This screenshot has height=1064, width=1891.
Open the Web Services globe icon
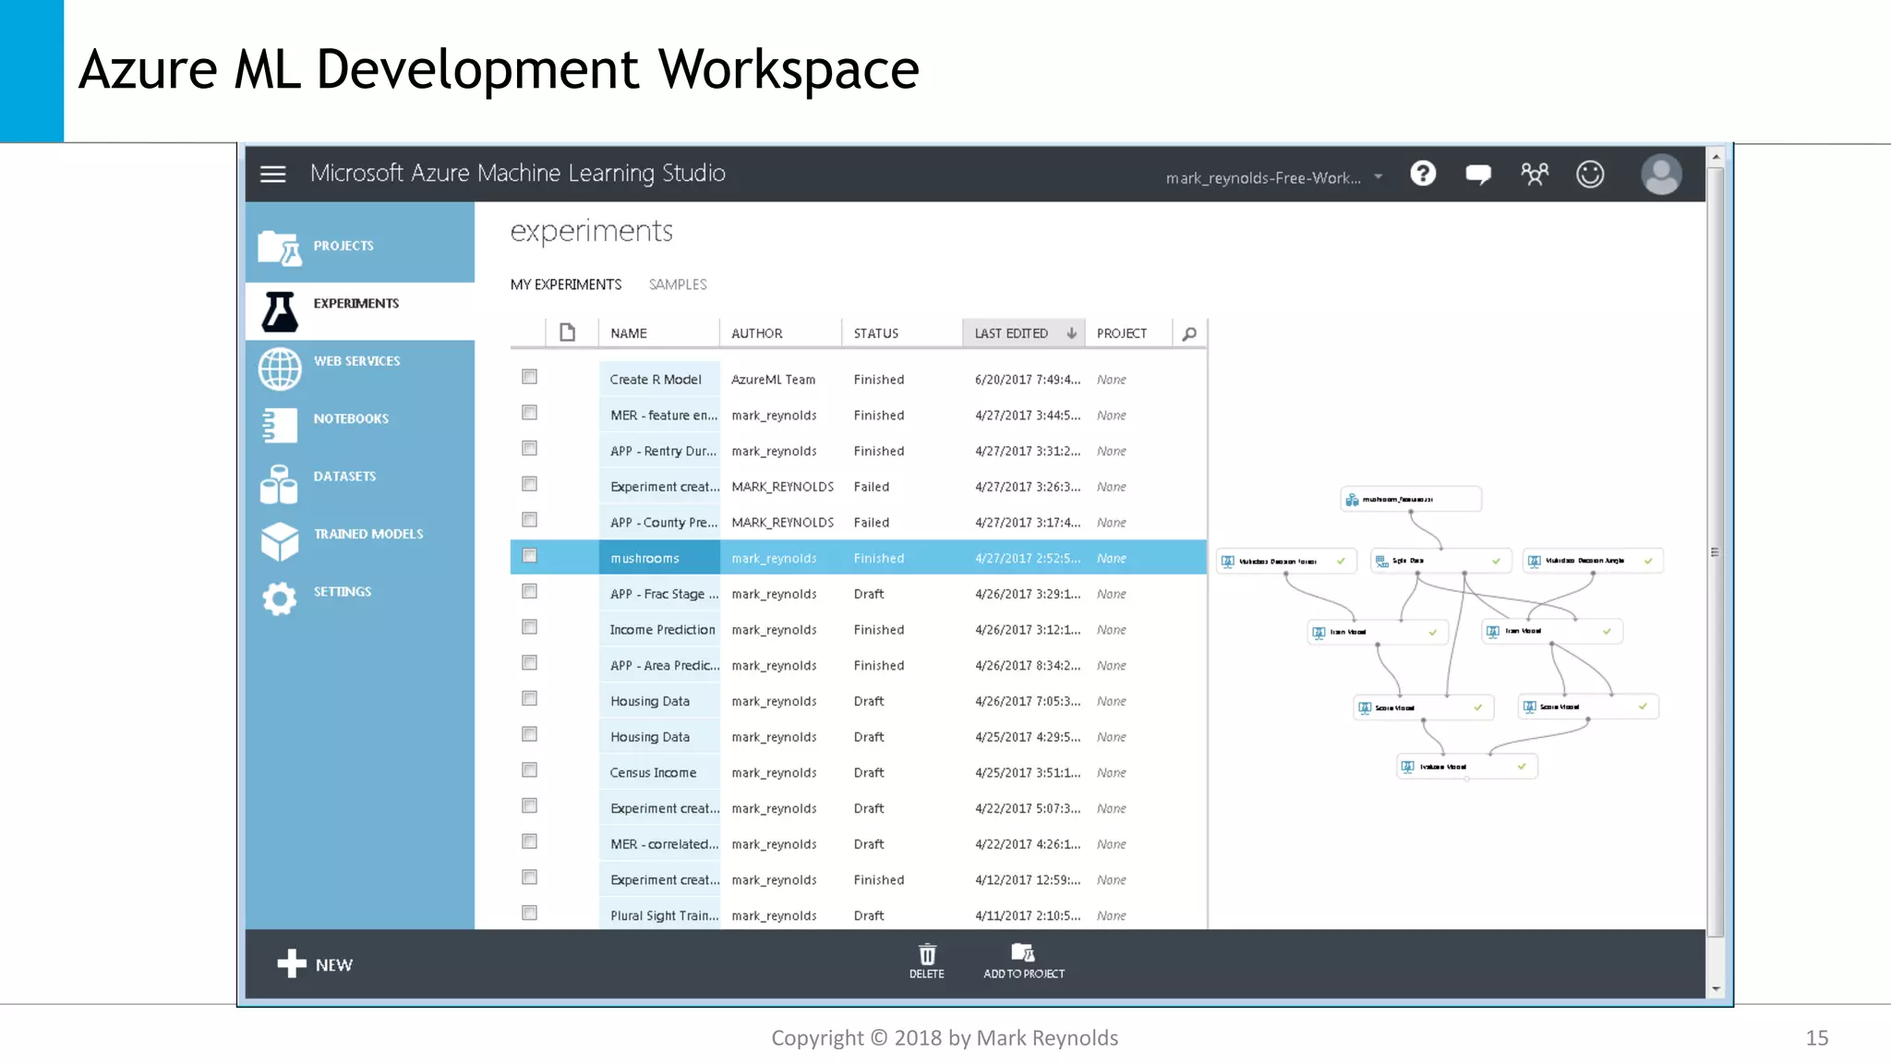(x=280, y=369)
